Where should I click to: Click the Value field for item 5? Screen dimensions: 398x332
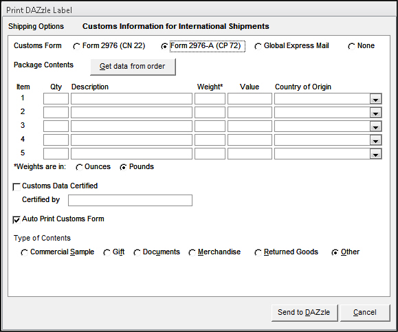click(x=250, y=153)
